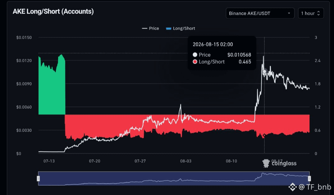Screen dimensions: 334x195
Task: Click the tooltip Long/Short value 0.465
Action: (x=245, y=62)
